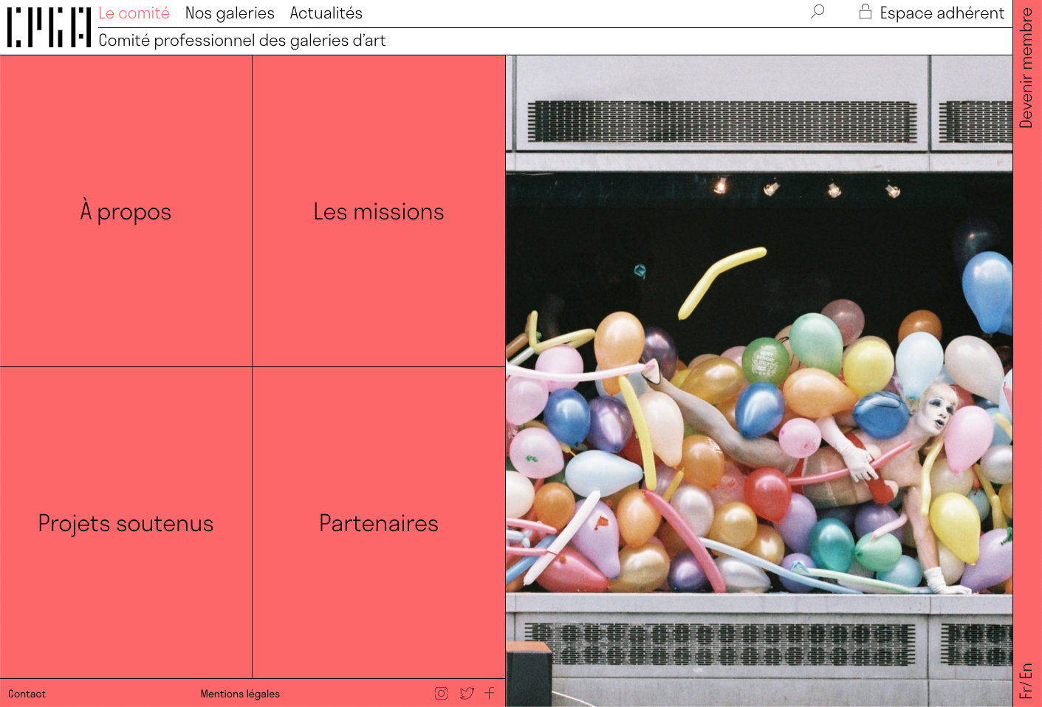Open the Twitter bird icon in the footer
The image size is (1042, 707).
coord(467,693)
